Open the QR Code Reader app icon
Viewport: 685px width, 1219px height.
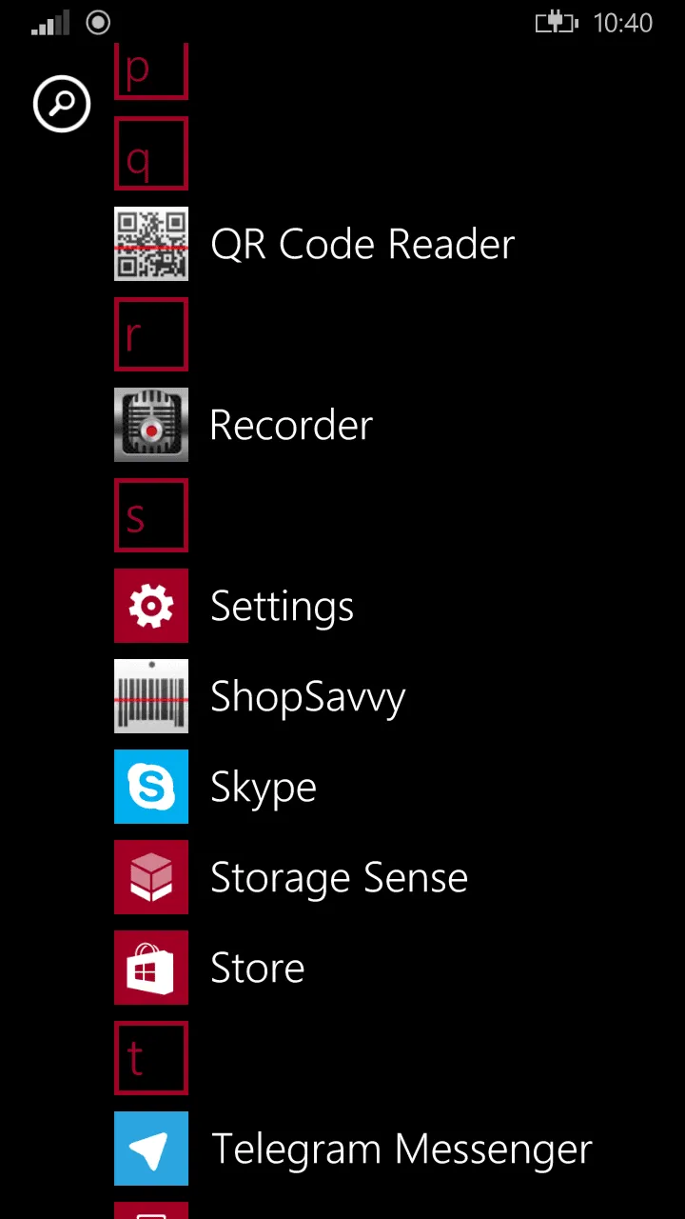click(x=151, y=244)
